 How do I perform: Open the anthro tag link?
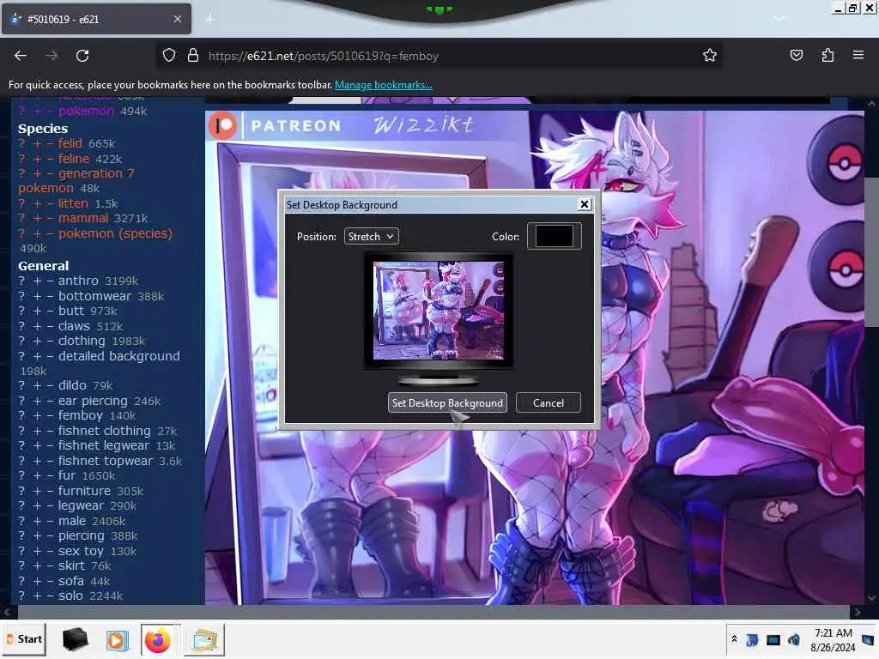[78, 281]
